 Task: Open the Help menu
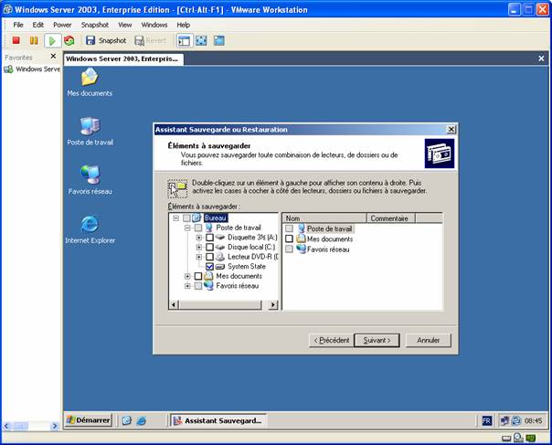tap(183, 25)
